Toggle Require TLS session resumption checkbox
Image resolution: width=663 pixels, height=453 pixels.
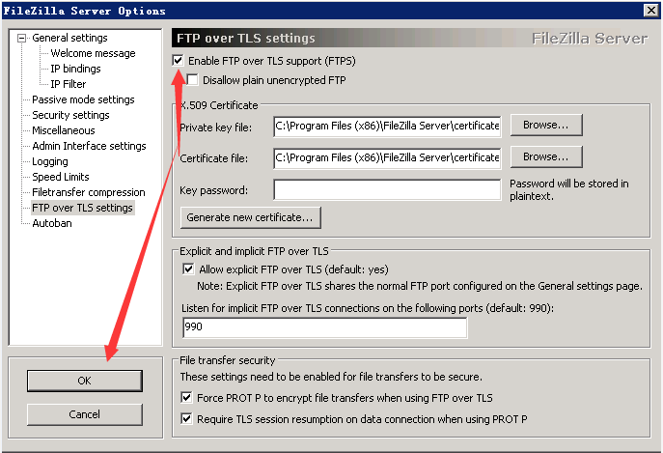(186, 418)
